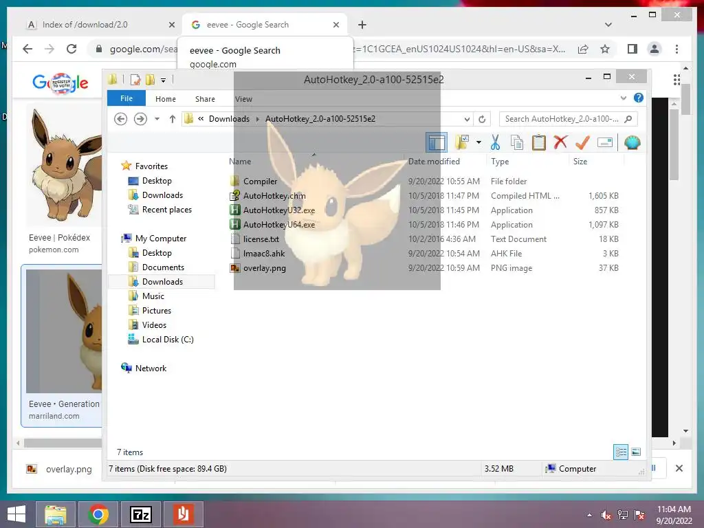Sort files by Size column
The width and height of the screenshot is (704, 528).
tap(580, 162)
